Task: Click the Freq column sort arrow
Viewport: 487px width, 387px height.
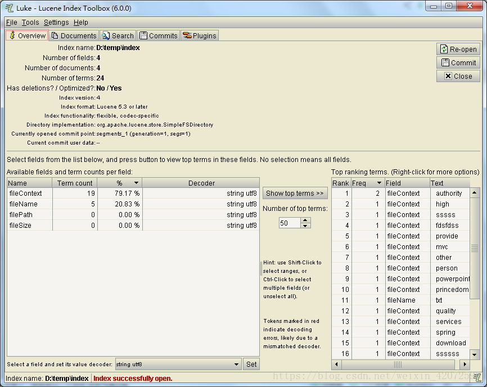Action: tap(379, 183)
